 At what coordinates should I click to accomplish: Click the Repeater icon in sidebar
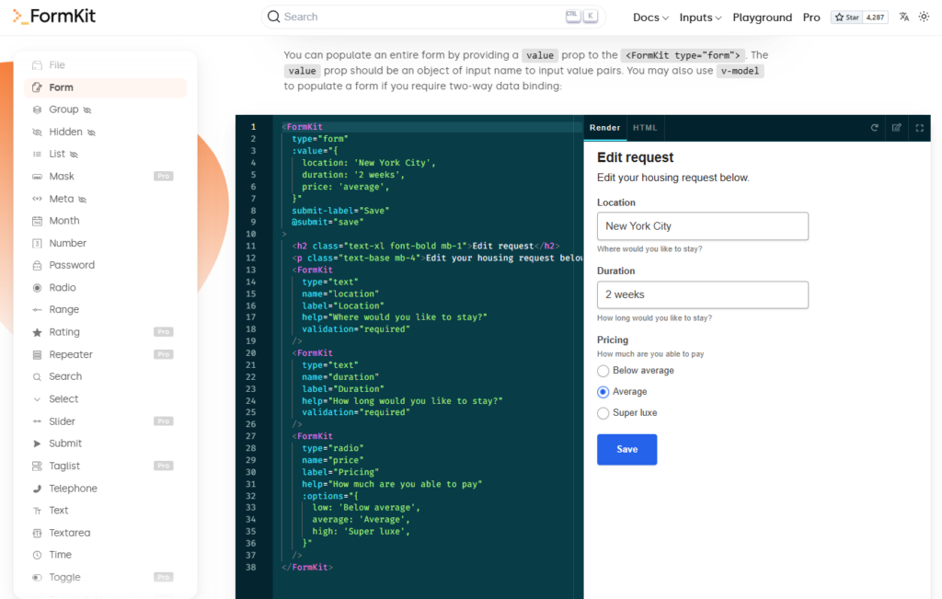coord(37,354)
